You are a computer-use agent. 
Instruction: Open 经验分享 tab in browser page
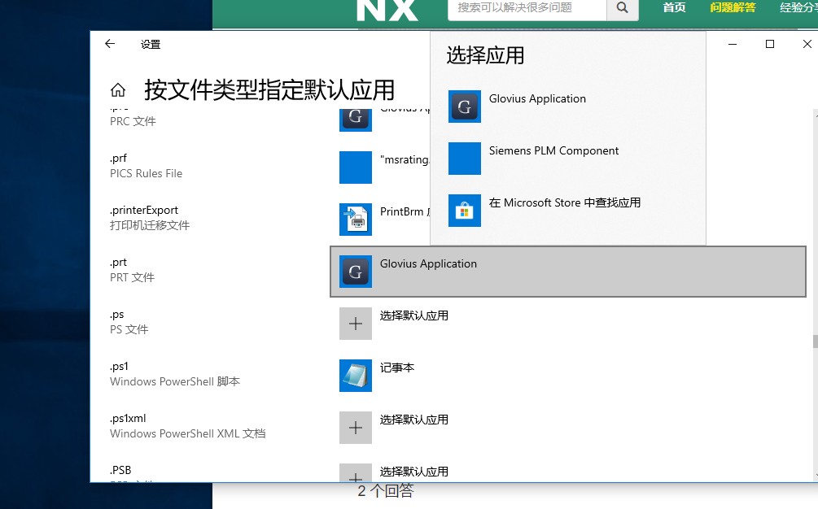tap(798, 7)
